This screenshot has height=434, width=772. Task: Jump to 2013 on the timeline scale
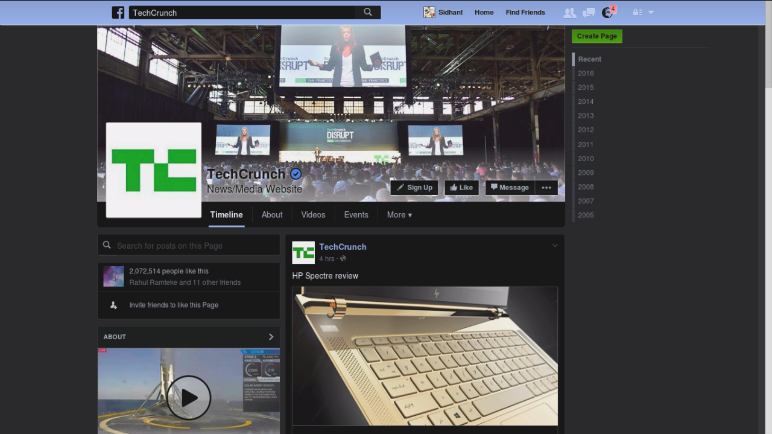click(x=586, y=115)
